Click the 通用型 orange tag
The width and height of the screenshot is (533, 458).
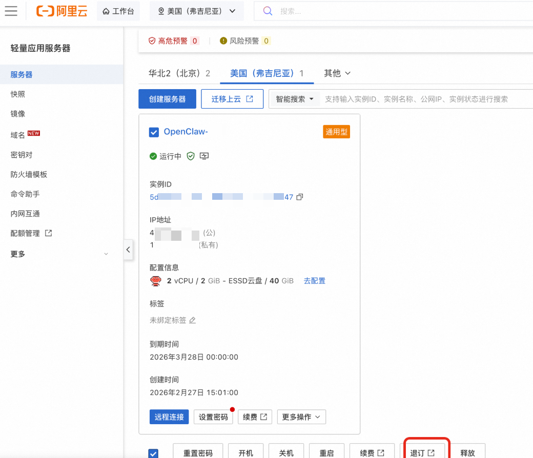[337, 132]
